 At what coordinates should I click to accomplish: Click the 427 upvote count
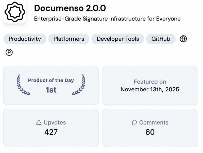tap(51, 132)
